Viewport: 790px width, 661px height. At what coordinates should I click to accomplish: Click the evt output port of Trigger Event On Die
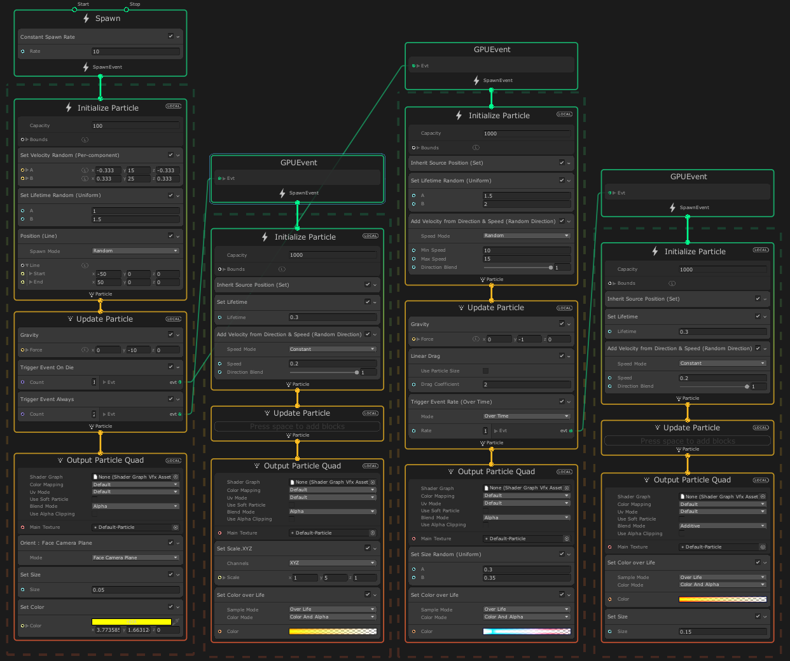(179, 382)
